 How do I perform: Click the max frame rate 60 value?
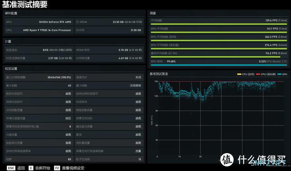(69, 85)
